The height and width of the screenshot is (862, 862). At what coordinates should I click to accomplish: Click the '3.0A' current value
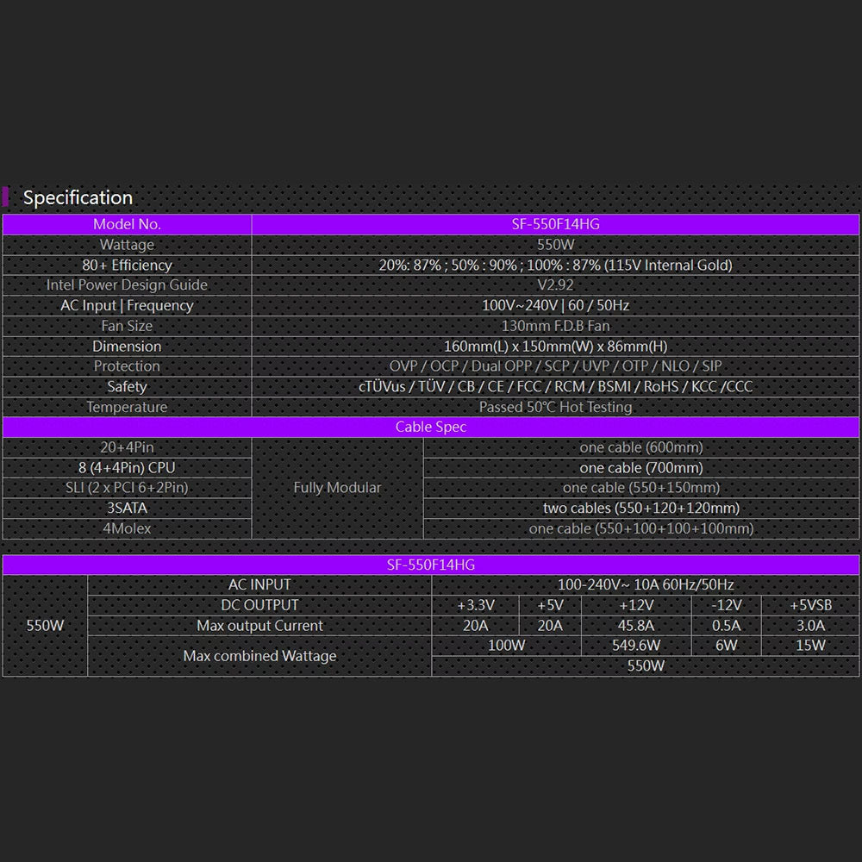[x=810, y=626]
